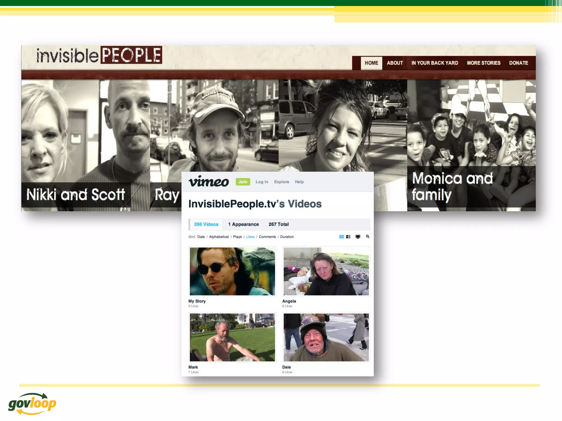The width and height of the screenshot is (562, 421).
Task: Open IN YOUR BACK YARD menu item
Action: (x=435, y=63)
